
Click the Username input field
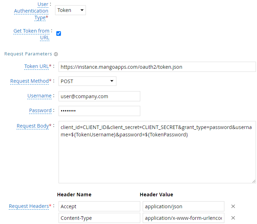coord(99,96)
